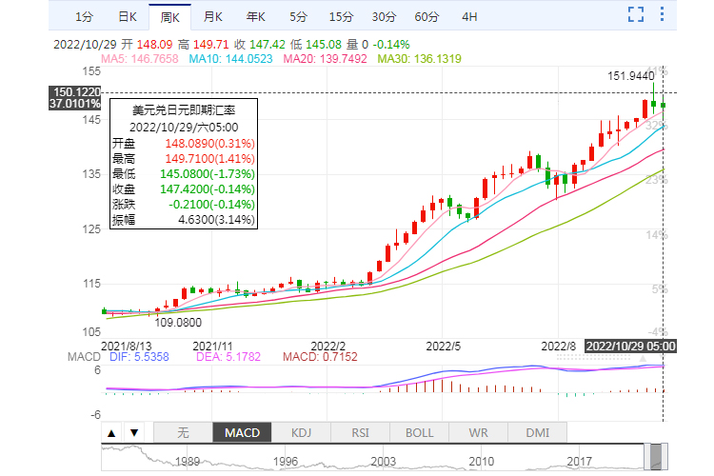Click the DIF: 5.5358 value

(x=139, y=357)
